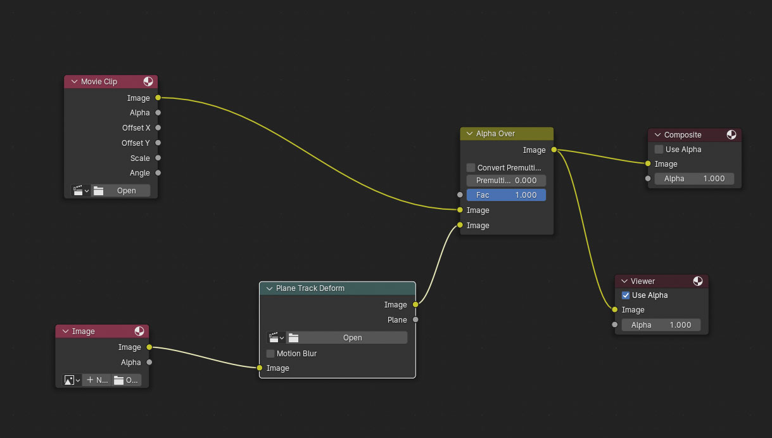Click the Composite node preview sphere icon

click(731, 135)
